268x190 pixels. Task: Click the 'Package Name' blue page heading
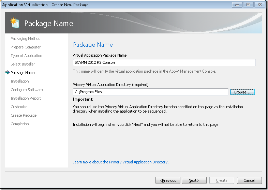pyautogui.click(x=93, y=45)
